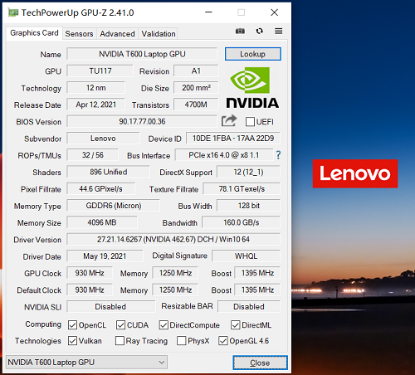Image resolution: width=415 pixels, height=375 pixels.
Task: Click the GPU-Z title bar app icon
Action: tap(13, 12)
